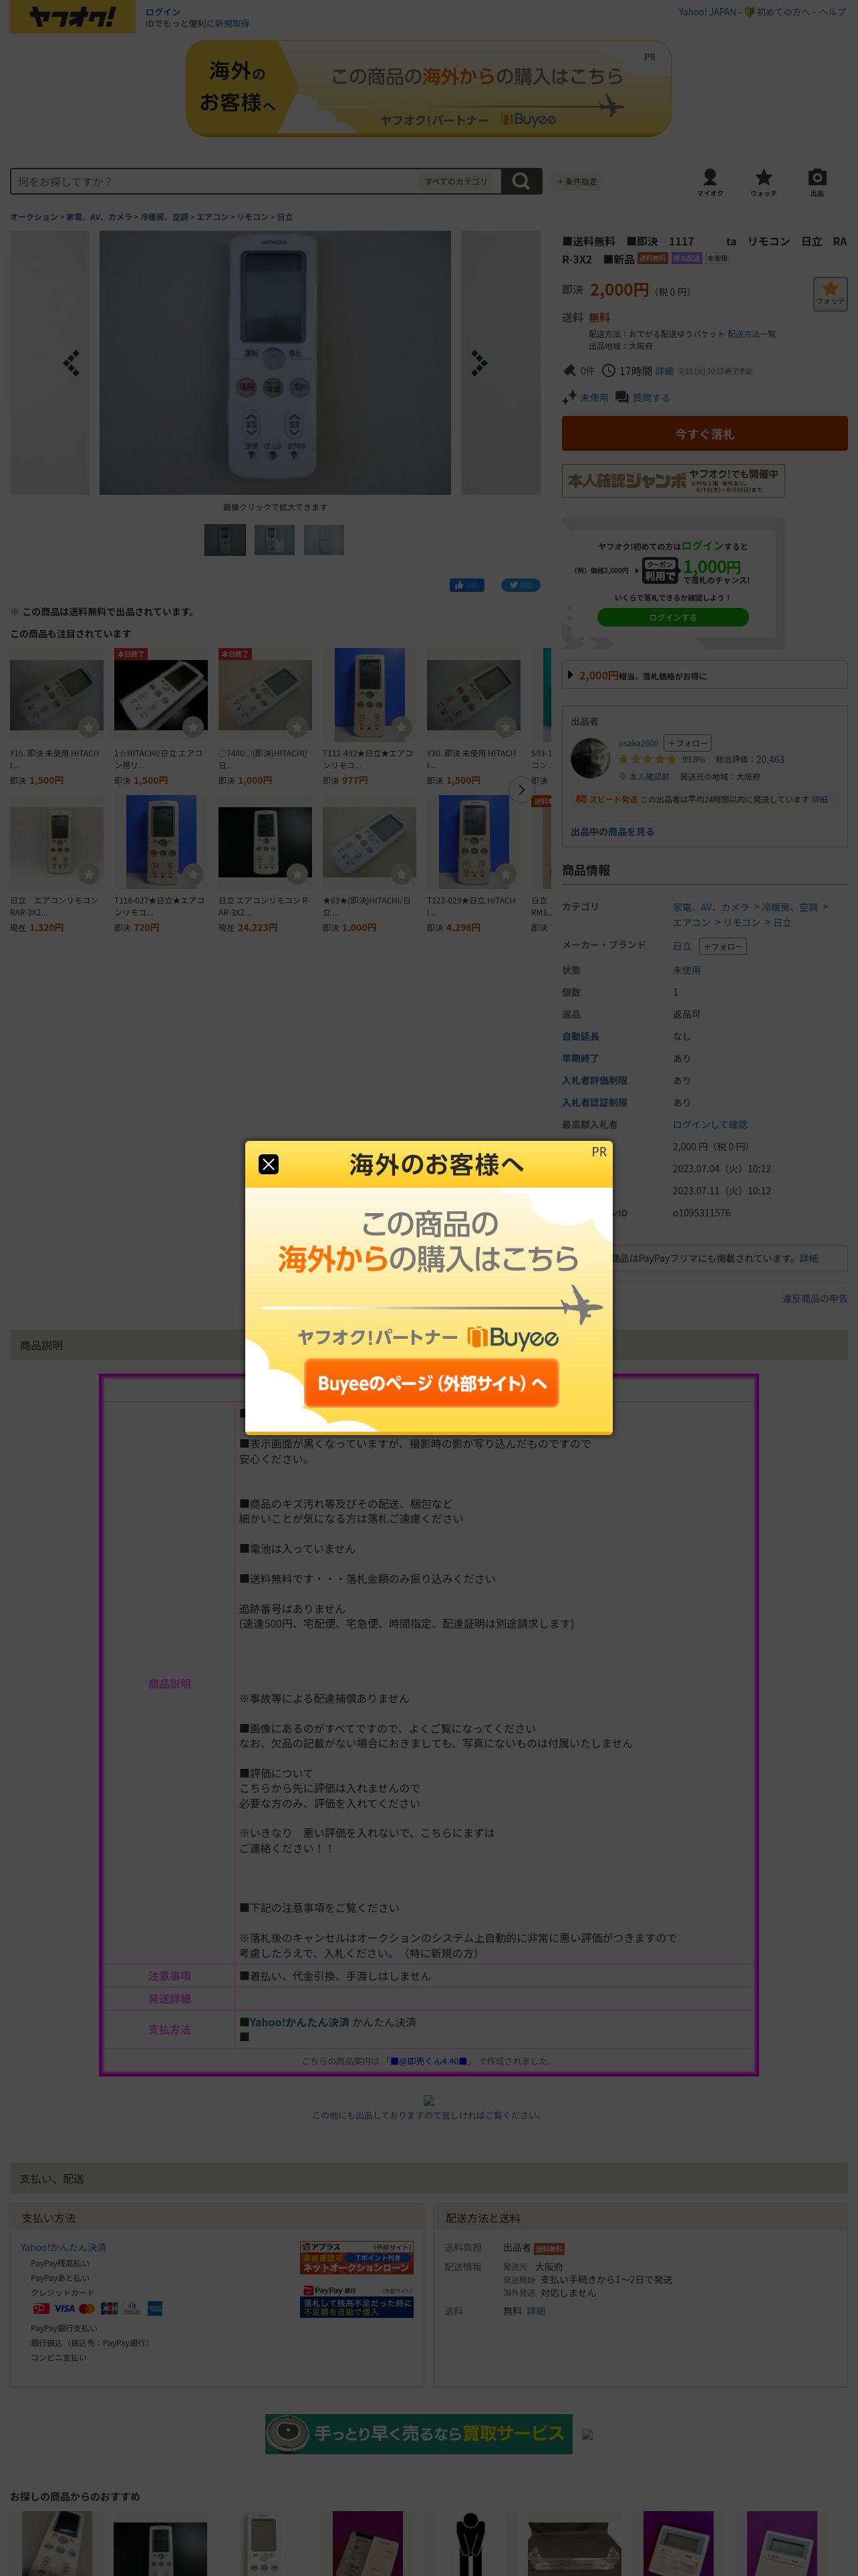Image resolution: width=858 pixels, height=2576 pixels.
Task: Close the overseas customers popup
Action: [269, 1164]
